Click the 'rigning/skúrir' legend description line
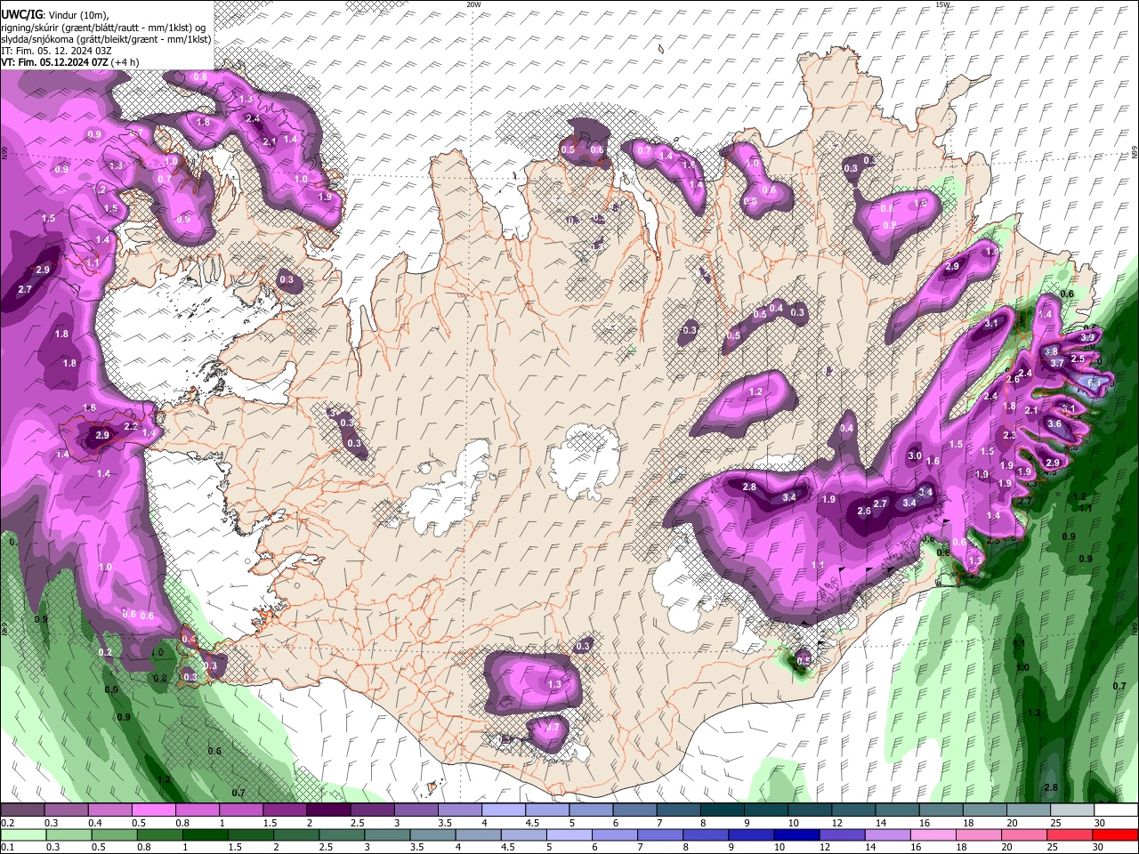The width and height of the screenshot is (1139, 854). (103, 28)
